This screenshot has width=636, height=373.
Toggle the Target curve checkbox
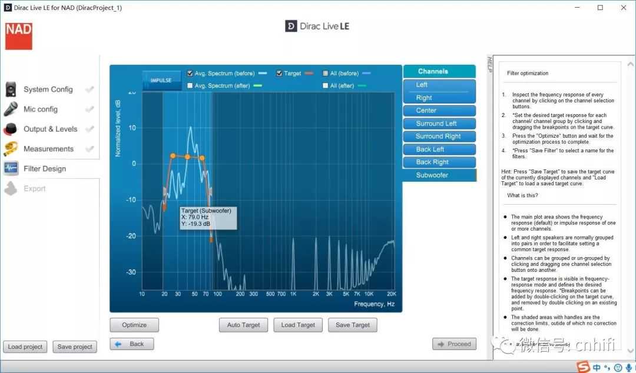[279, 74]
